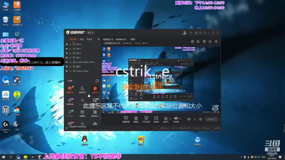Toggle lock on the 文本 3 source
Viewport: 285px width, 160px height.
pos(70,49)
